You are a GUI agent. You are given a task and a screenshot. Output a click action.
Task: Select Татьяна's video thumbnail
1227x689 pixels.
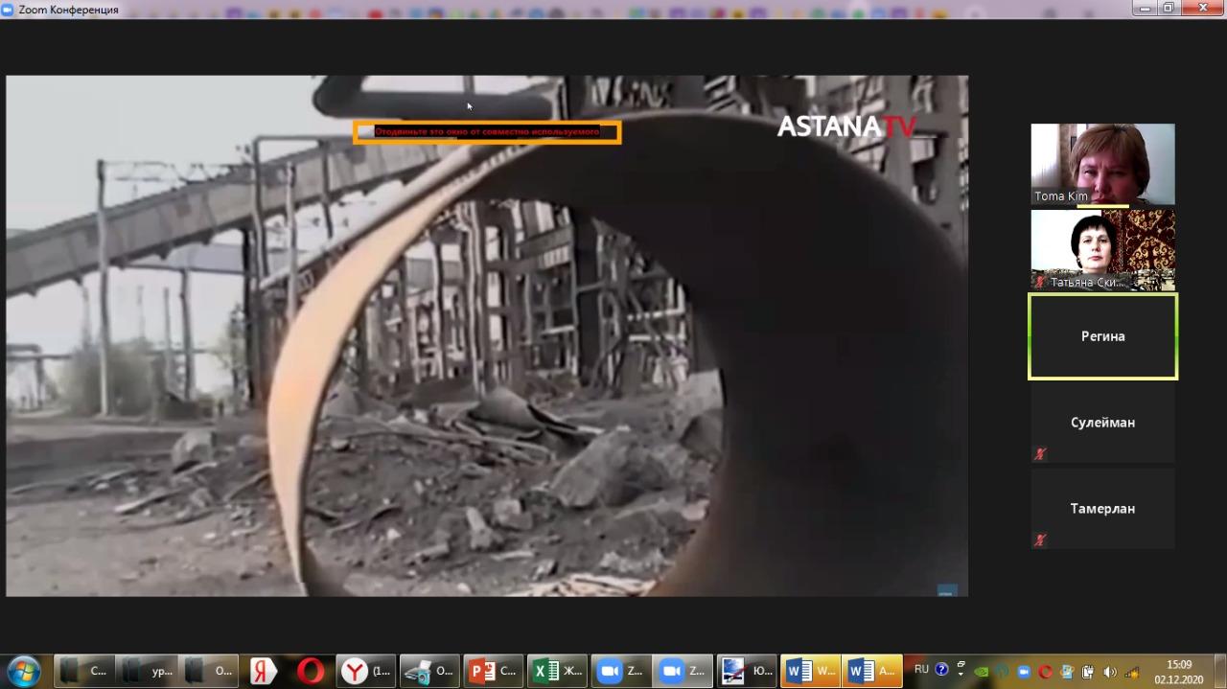(1102, 250)
